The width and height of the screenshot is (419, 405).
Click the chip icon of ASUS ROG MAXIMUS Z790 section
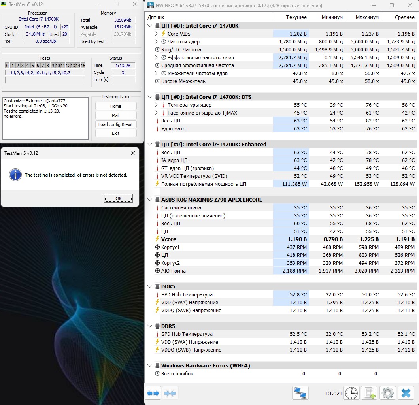point(157,200)
